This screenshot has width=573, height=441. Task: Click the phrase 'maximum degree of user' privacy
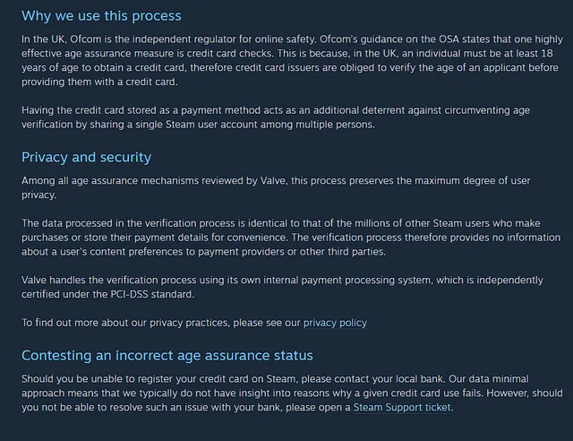472,181
